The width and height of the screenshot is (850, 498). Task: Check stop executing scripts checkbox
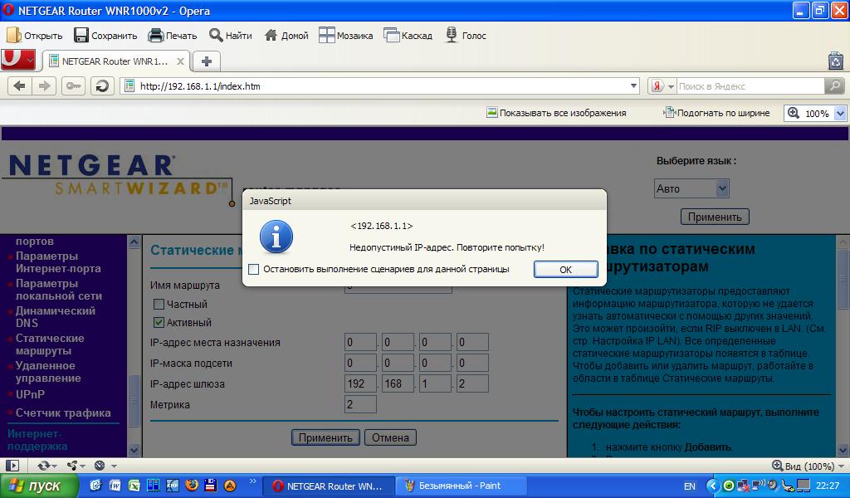pyautogui.click(x=254, y=269)
